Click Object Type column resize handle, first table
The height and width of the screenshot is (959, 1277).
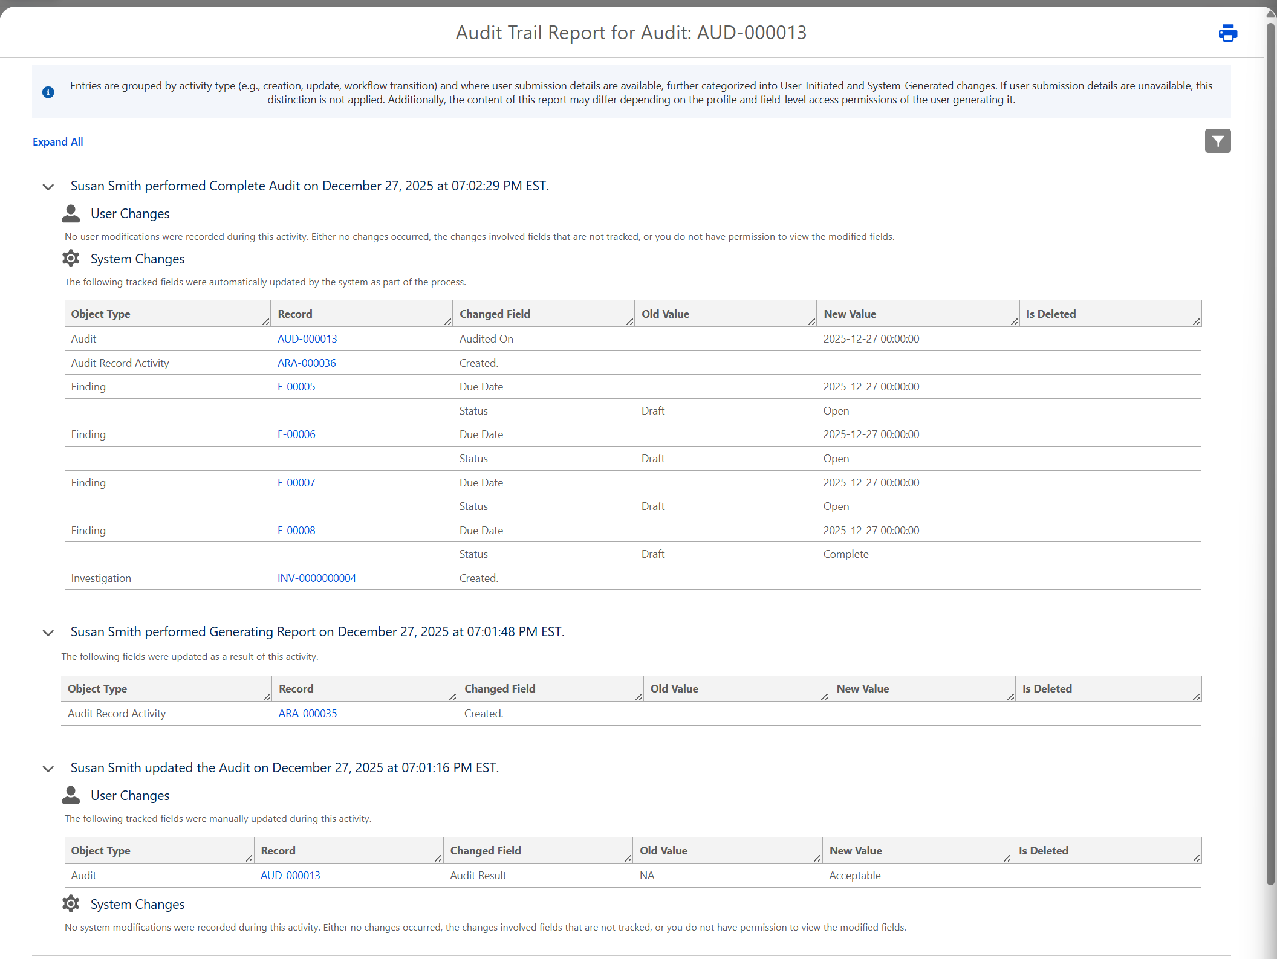click(x=266, y=321)
